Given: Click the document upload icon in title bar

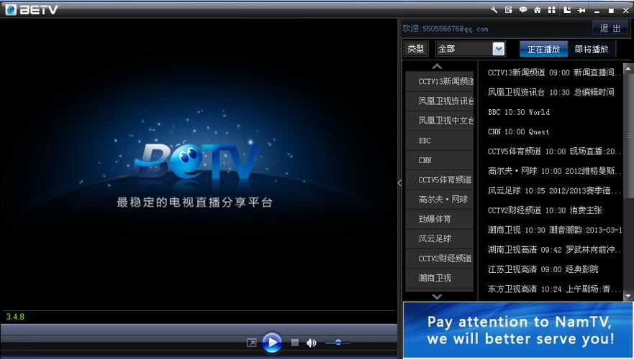Looking at the screenshot, I should (x=509, y=10).
